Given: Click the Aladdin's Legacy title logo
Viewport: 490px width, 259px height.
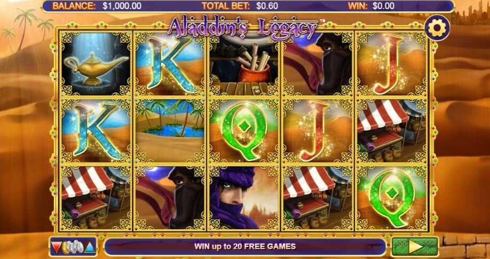Looking at the screenshot, I should point(243,29).
